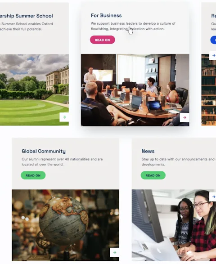Image resolution: width=216 pixels, height=264 pixels.
Task: Click the Oxford lawn and building photo
Action: pyautogui.click(x=34, y=90)
